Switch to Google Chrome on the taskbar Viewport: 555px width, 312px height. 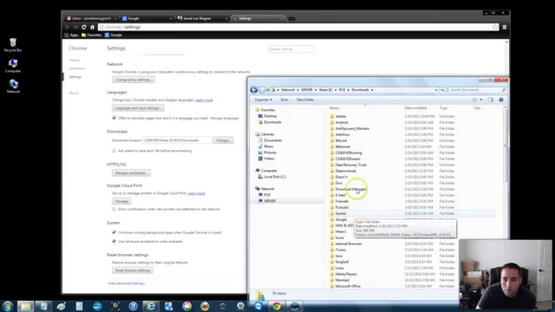277,306
